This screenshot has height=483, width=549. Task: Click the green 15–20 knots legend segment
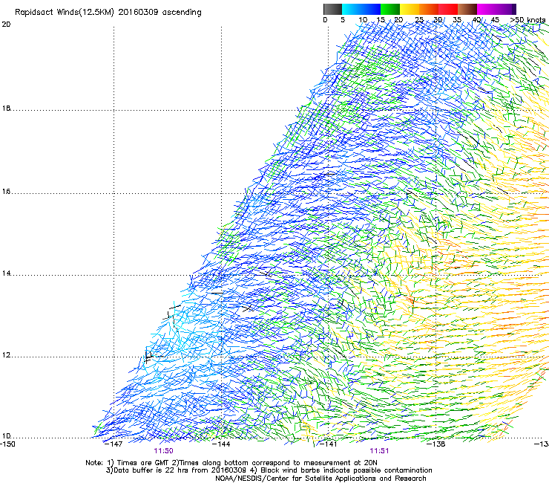[390, 9]
